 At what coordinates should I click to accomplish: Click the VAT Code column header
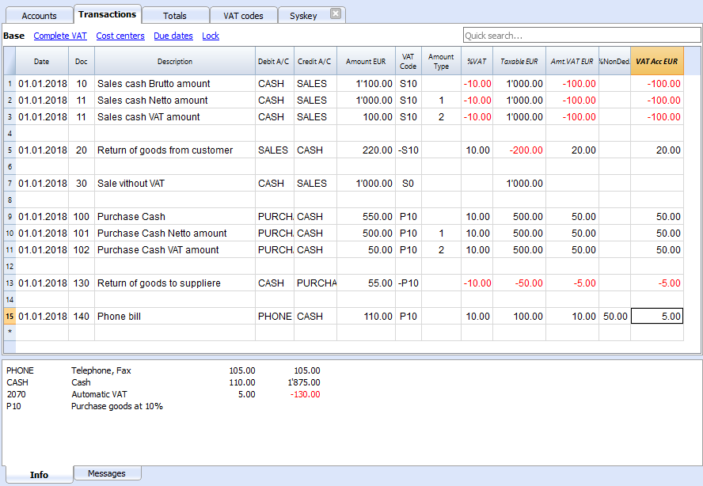pos(408,62)
